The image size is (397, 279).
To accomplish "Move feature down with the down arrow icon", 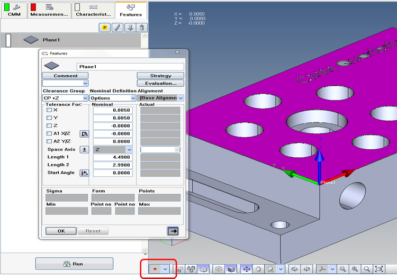I will (130, 28).
